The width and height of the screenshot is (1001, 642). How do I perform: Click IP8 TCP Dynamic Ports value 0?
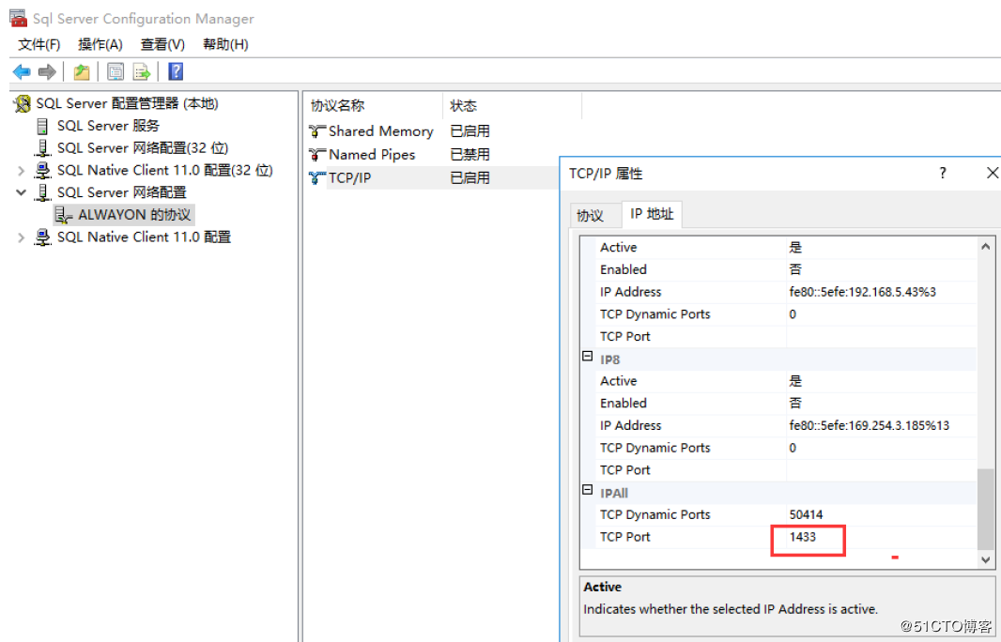click(793, 448)
